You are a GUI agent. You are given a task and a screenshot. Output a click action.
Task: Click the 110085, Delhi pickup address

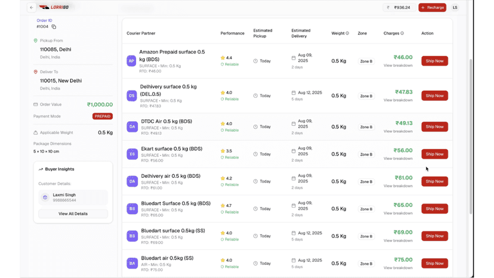55,50
